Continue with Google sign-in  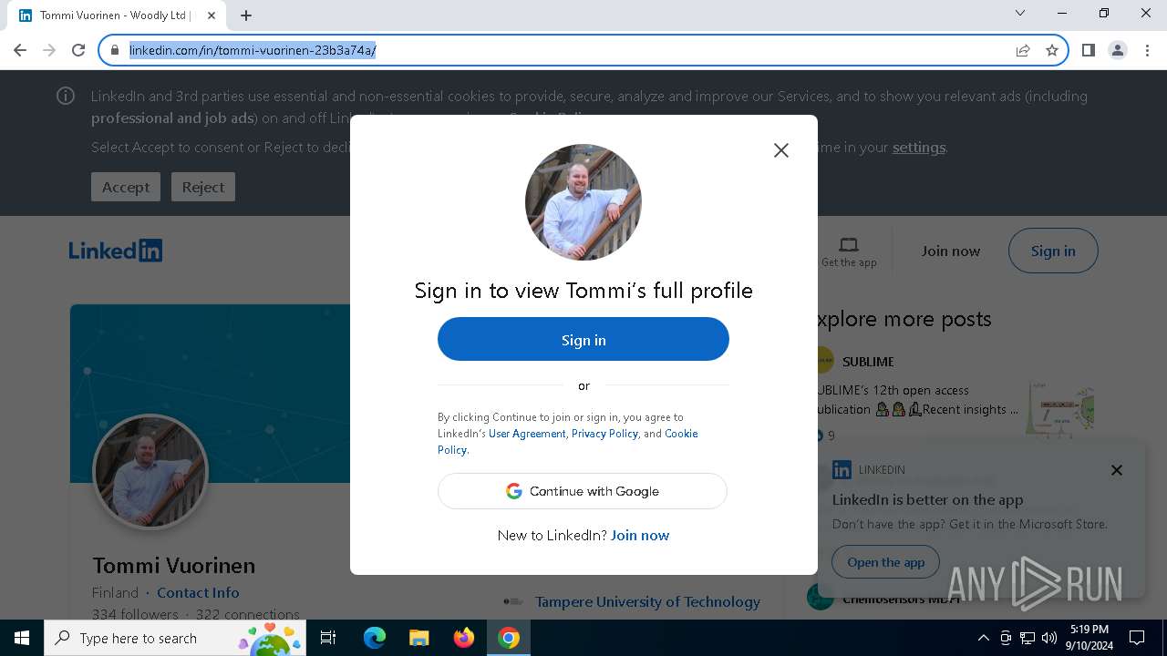(x=583, y=491)
